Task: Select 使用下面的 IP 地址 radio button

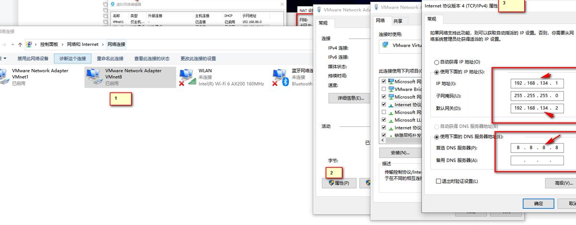Action: (436, 72)
